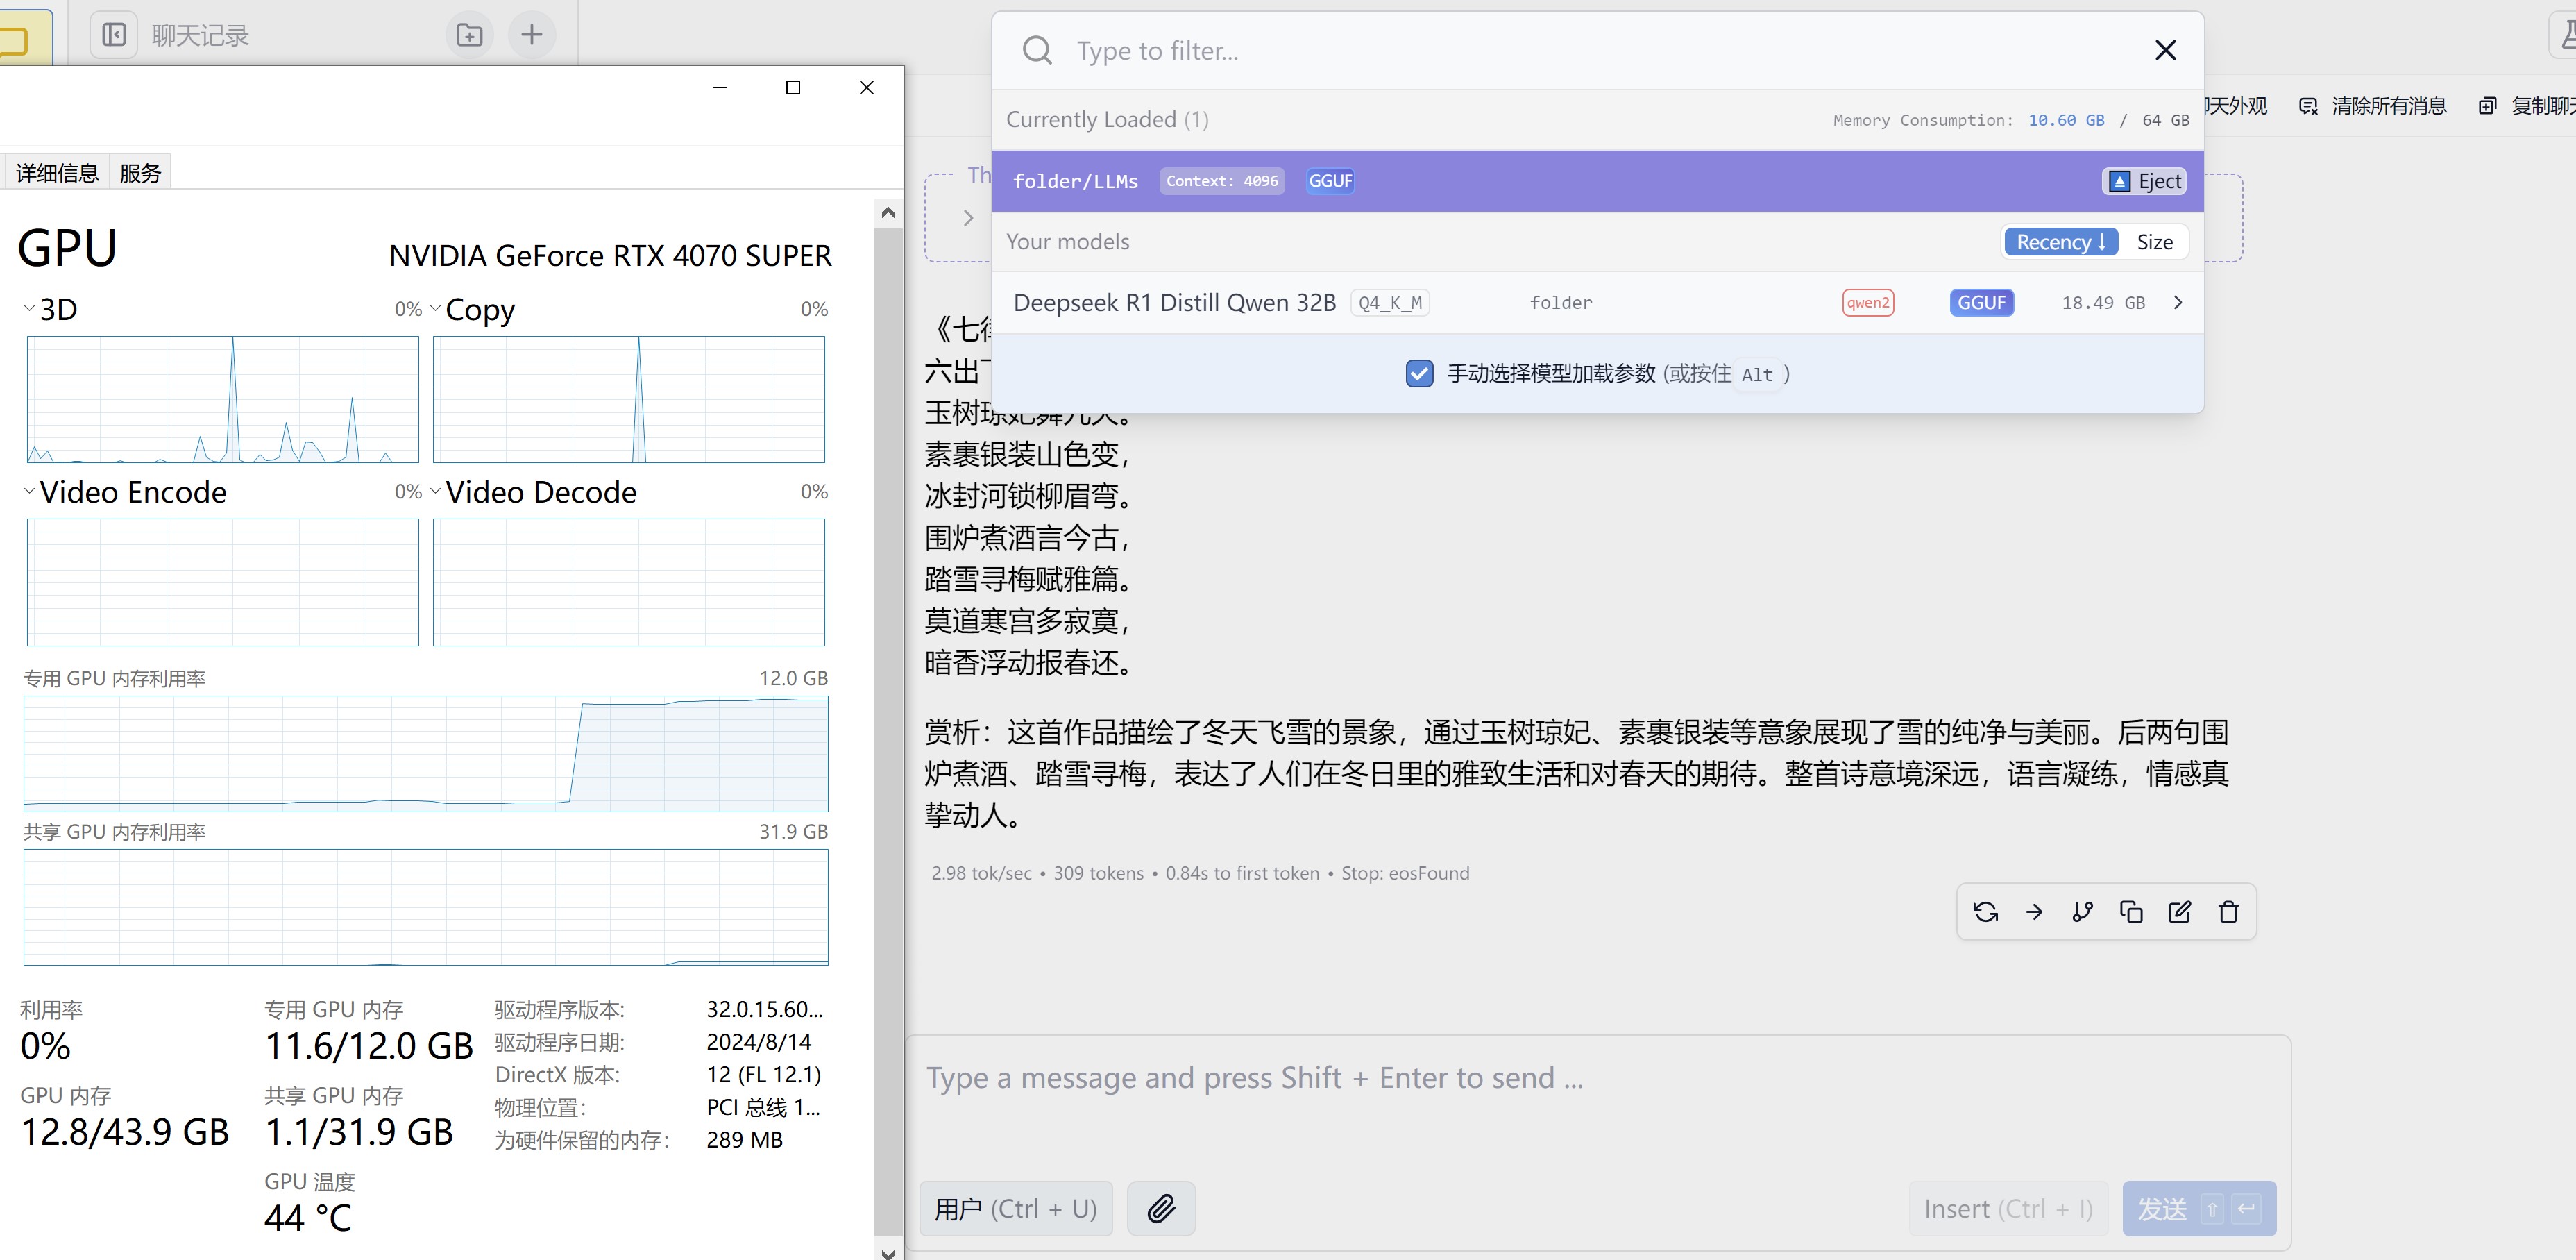The height and width of the screenshot is (1260, 2576).
Task: Click the qwen2 architecture tag
Action: tap(1868, 302)
